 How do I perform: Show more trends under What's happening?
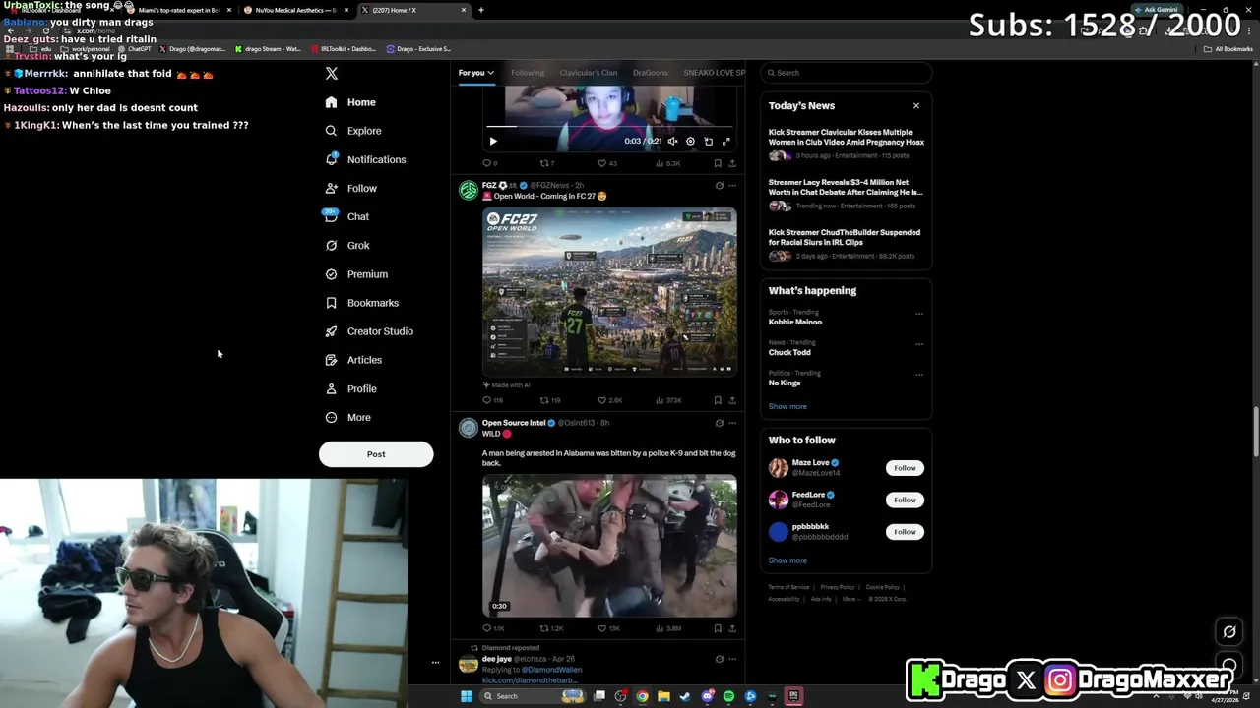pos(787,406)
